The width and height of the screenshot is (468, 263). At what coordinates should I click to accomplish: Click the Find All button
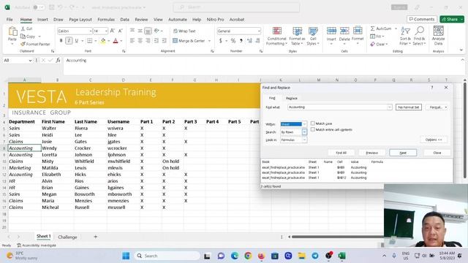click(x=341, y=153)
